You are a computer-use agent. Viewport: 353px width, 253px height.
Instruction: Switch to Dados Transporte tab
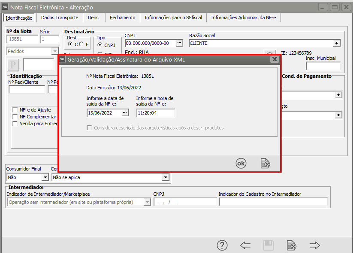click(x=60, y=18)
